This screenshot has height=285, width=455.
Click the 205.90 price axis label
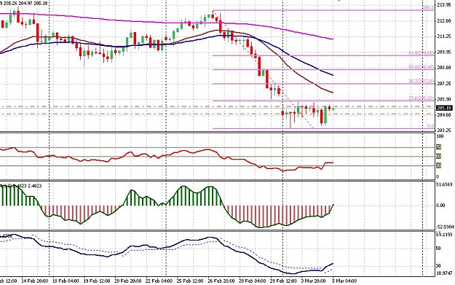point(444,99)
